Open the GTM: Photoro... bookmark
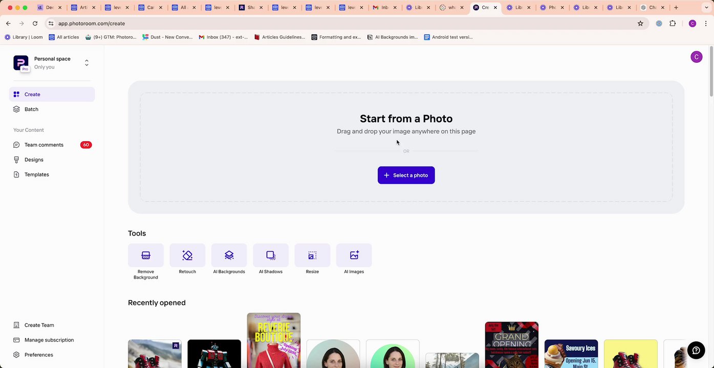Screen dimensions: 714x368 111,37
